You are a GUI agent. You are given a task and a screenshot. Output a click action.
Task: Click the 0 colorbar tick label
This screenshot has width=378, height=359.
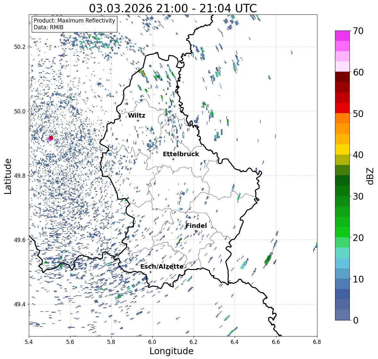[x=356, y=320]
